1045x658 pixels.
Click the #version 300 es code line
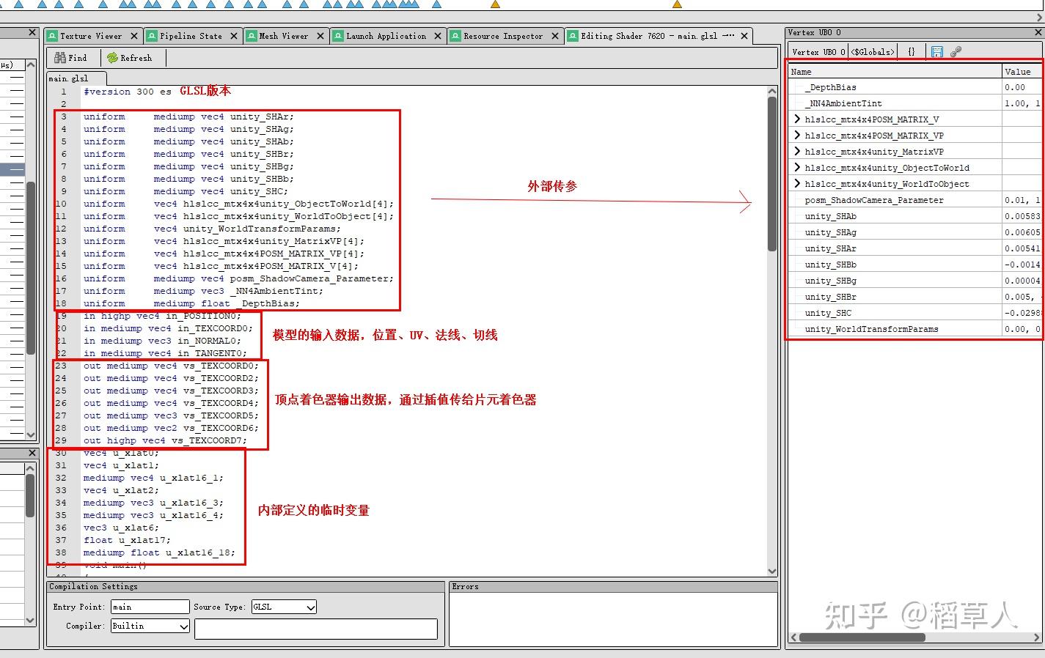(127, 92)
